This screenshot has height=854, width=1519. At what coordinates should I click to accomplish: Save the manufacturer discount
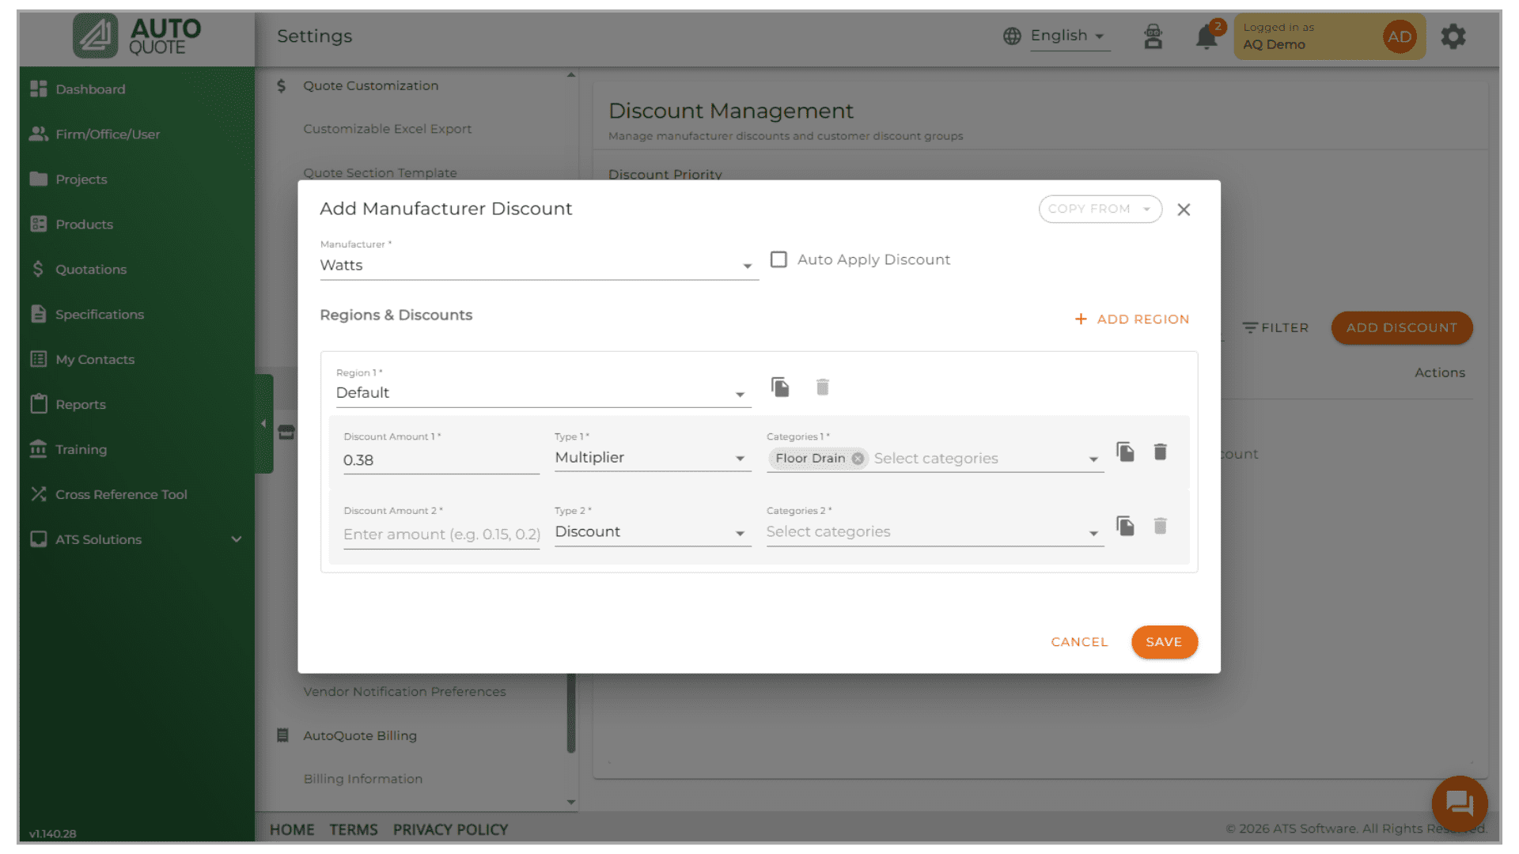point(1164,642)
